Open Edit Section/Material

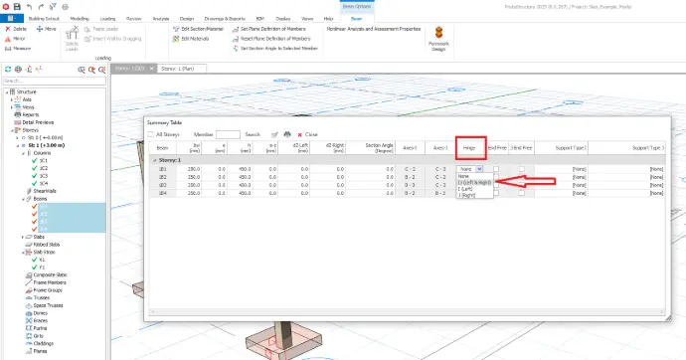[x=198, y=29]
